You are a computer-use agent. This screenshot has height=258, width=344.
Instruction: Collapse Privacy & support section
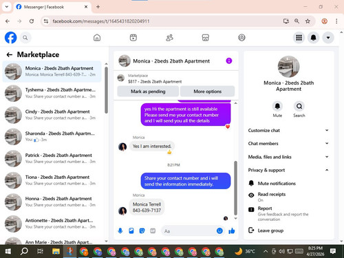(288, 170)
